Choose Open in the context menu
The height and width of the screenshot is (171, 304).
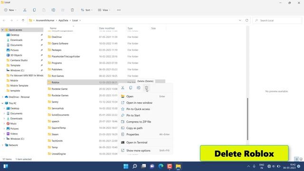(x=146, y=96)
